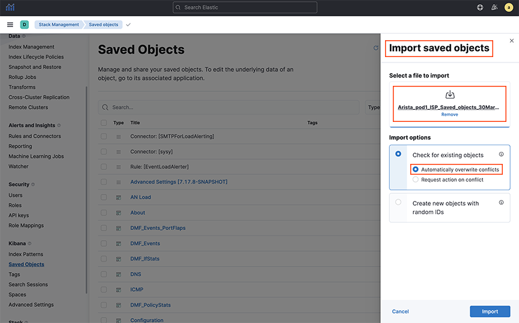Screen dimensions: 519x323
Task: Check the Rule EventLoadAlerter row
Action: (103, 167)
